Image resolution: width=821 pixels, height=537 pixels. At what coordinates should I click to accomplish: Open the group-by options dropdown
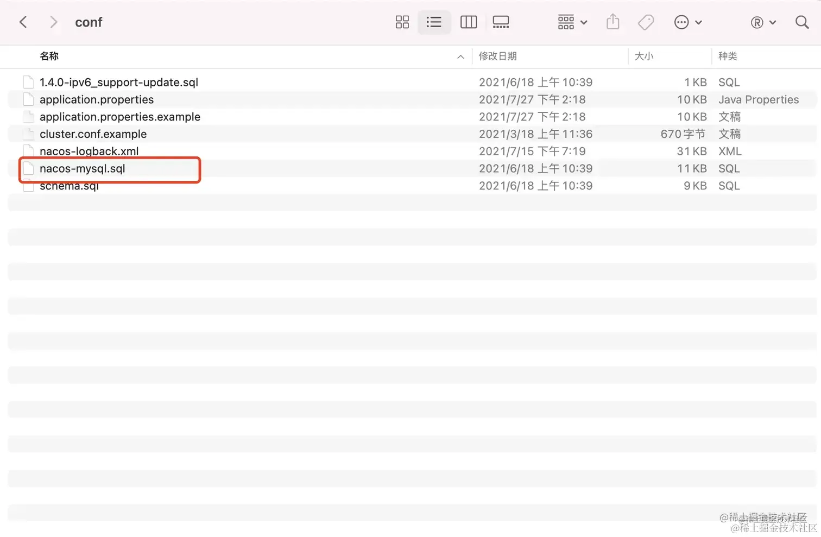[x=572, y=22]
